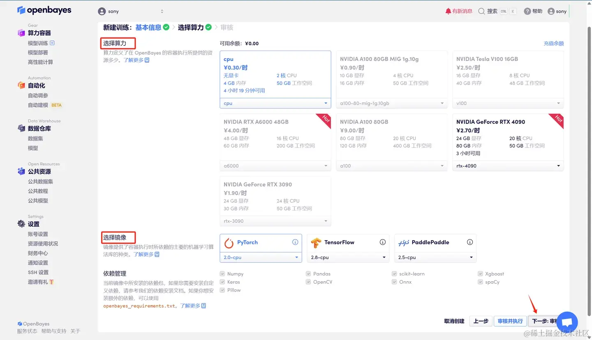592x340 pixels.
Task: Open the cpu spec dropdown
Action: 275,103
